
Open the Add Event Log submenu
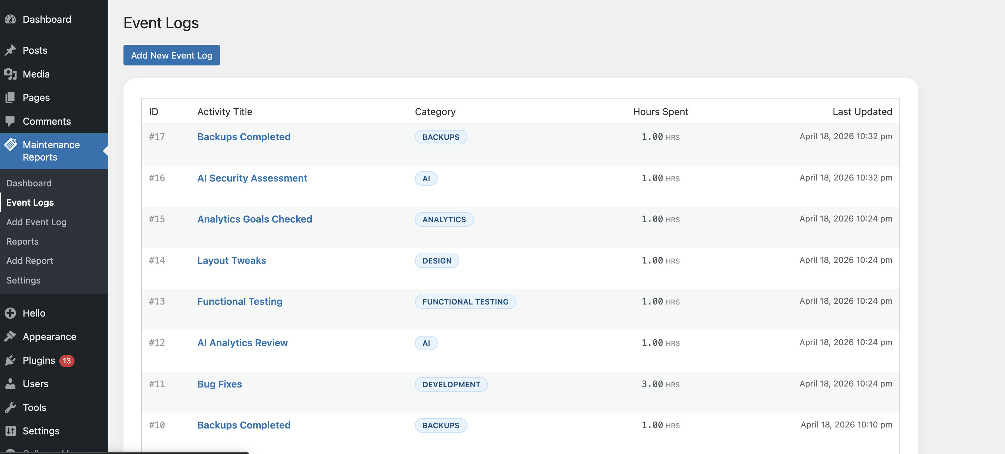[x=36, y=222]
